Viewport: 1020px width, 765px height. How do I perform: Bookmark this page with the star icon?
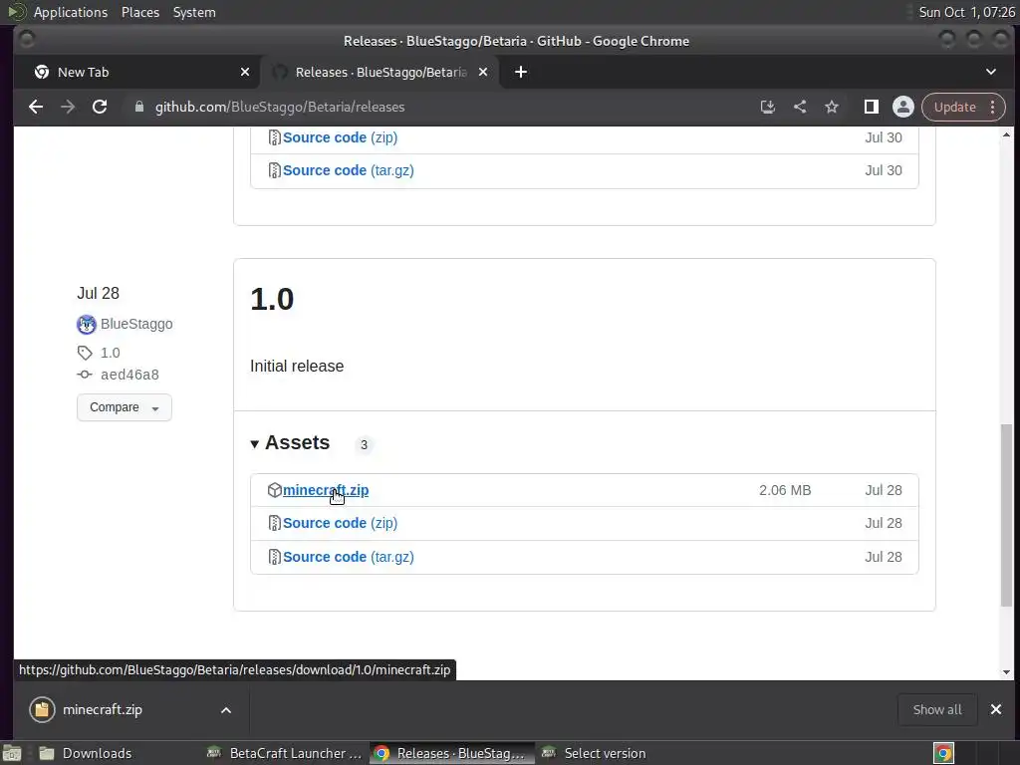click(x=832, y=107)
